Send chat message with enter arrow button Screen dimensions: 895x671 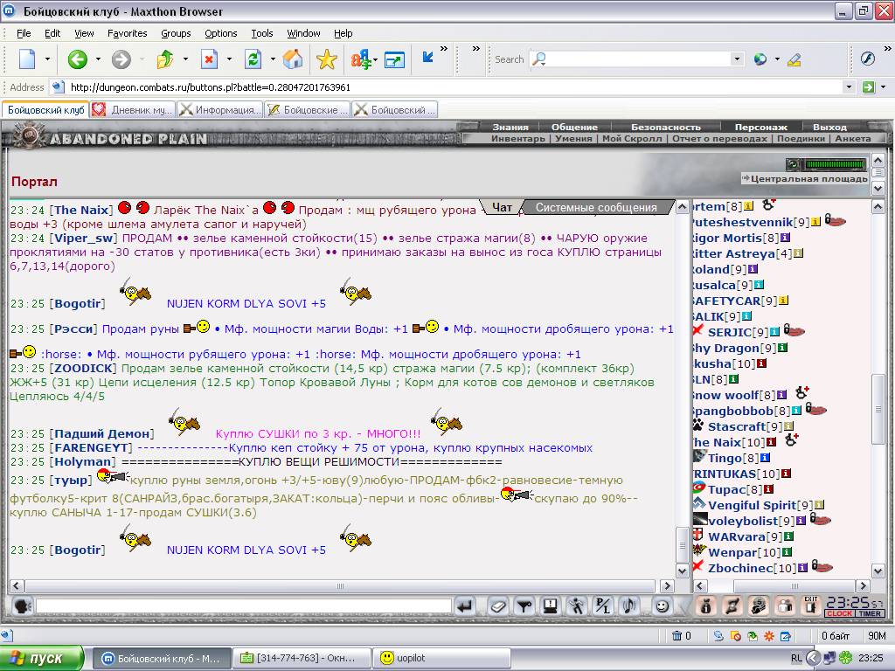point(465,606)
